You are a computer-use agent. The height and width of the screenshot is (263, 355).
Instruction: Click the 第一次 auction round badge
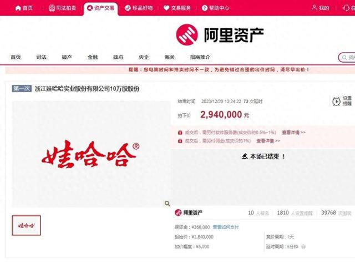tap(22, 88)
